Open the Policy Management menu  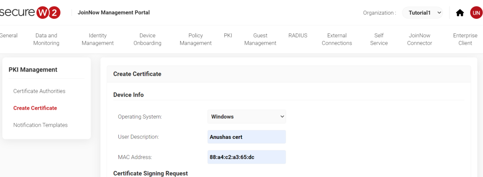196,40
